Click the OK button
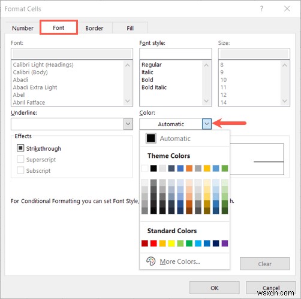This screenshot has width=301, height=299. coord(215,288)
